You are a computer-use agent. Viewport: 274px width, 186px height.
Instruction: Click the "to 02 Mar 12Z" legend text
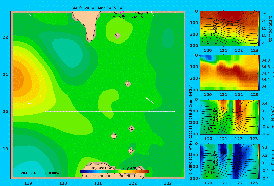pyautogui.click(x=133, y=17)
